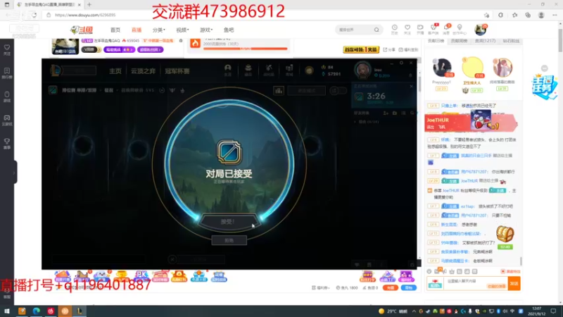
Task: Expand the system tray hidden icons arrow
Action: (414, 311)
